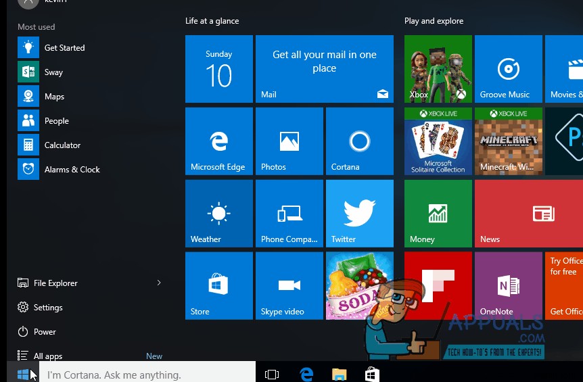Open the Photoshop Express tile
This screenshot has height=382, width=583.
564,141
